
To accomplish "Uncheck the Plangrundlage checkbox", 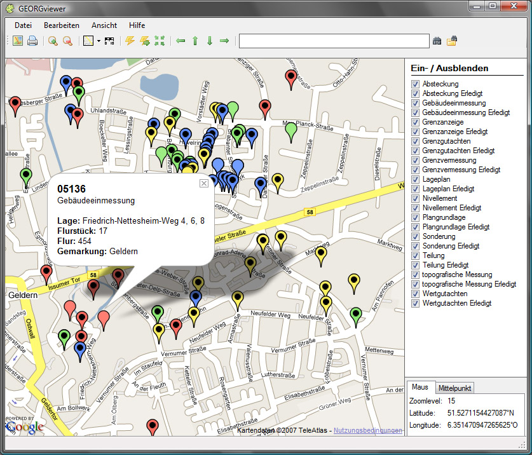I will coord(415,217).
